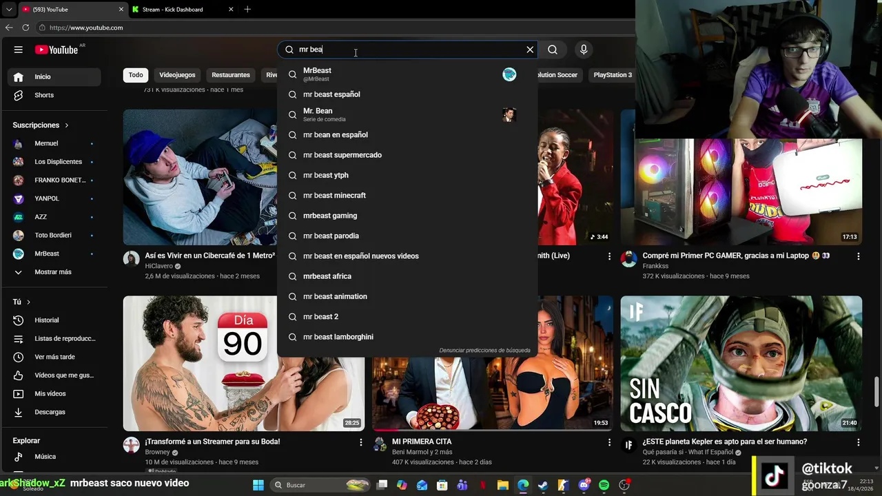Image resolution: width=882 pixels, height=496 pixels.
Task: Open Mernuel subscription channel
Action: 55,143
